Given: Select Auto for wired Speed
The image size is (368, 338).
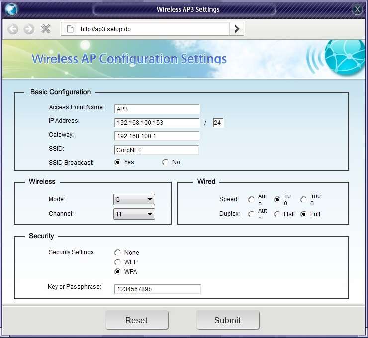Looking at the screenshot, I should tap(251, 200).
